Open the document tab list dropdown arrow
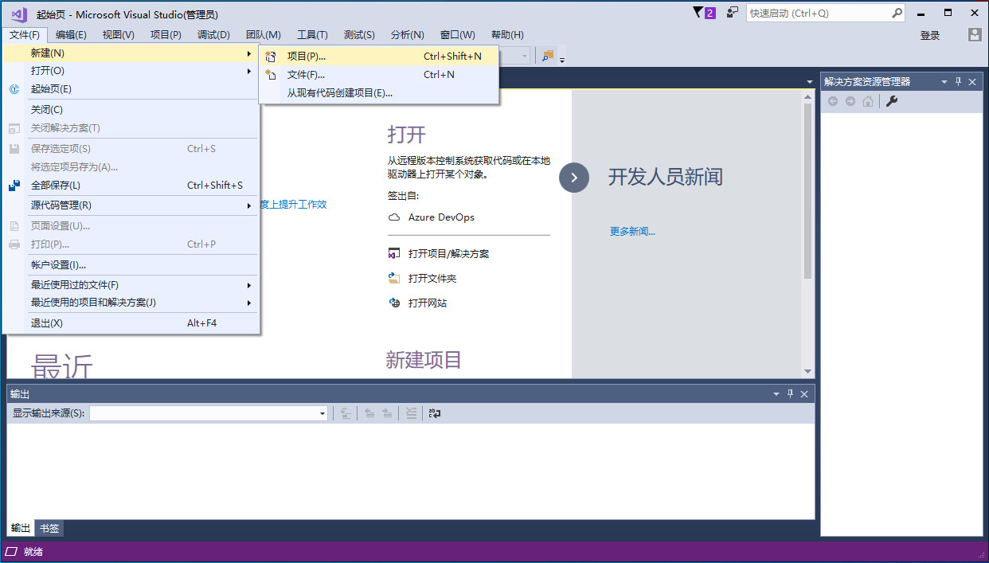Viewport: 989px width, 563px height. coord(809,81)
